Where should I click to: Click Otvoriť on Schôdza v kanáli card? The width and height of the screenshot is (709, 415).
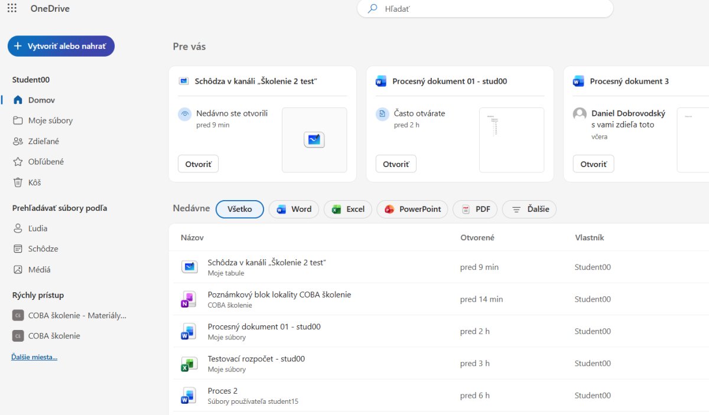[x=198, y=164]
